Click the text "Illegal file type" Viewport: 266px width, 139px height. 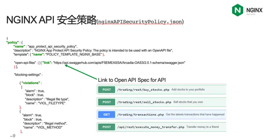[x=57, y=99]
